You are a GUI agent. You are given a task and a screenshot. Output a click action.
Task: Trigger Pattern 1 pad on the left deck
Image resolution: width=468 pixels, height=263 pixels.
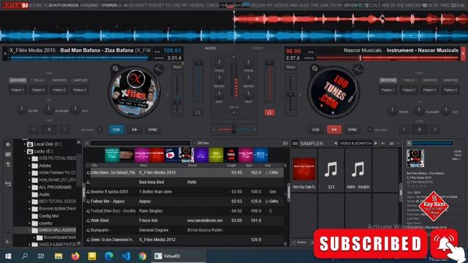click(x=18, y=90)
